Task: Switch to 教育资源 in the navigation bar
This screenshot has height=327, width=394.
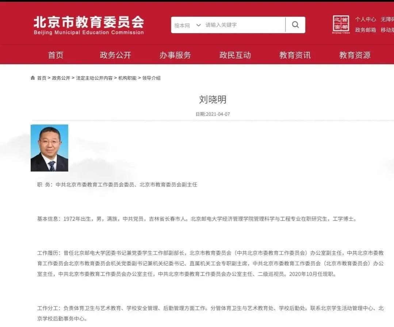Action: point(355,55)
